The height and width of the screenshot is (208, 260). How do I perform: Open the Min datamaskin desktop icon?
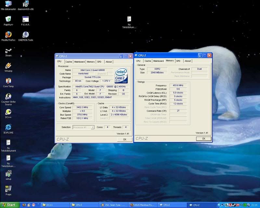[x=8, y=6]
